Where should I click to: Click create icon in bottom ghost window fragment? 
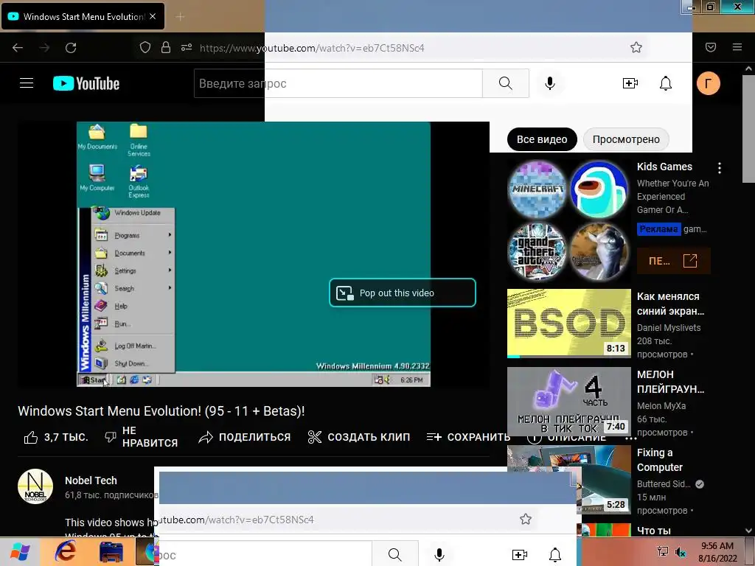520,555
